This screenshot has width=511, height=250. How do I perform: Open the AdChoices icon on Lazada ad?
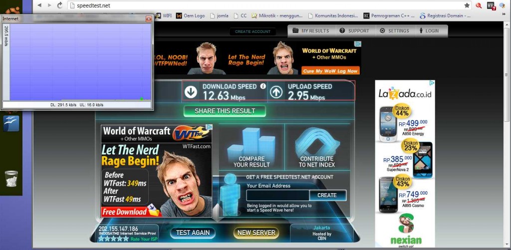(432, 83)
